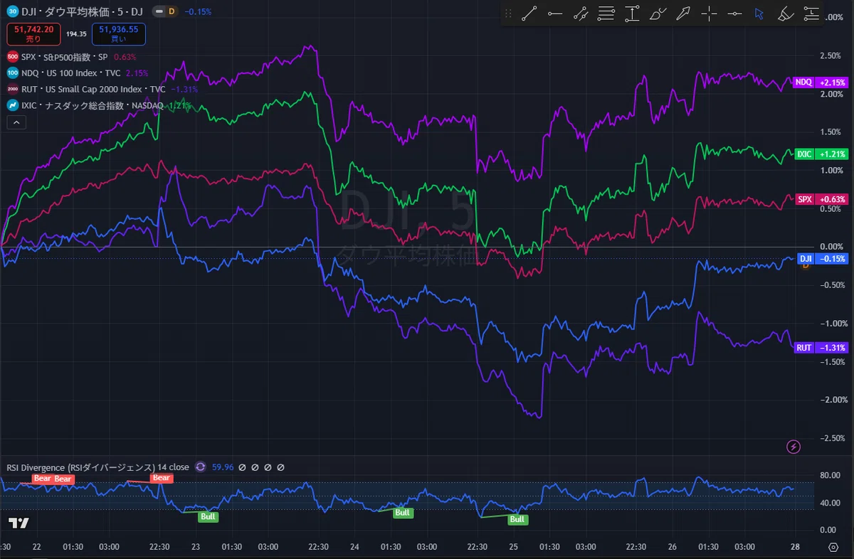The width and height of the screenshot is (854, 559).
Task: Click the last RSI null value symbol
Action: (280, 467)
